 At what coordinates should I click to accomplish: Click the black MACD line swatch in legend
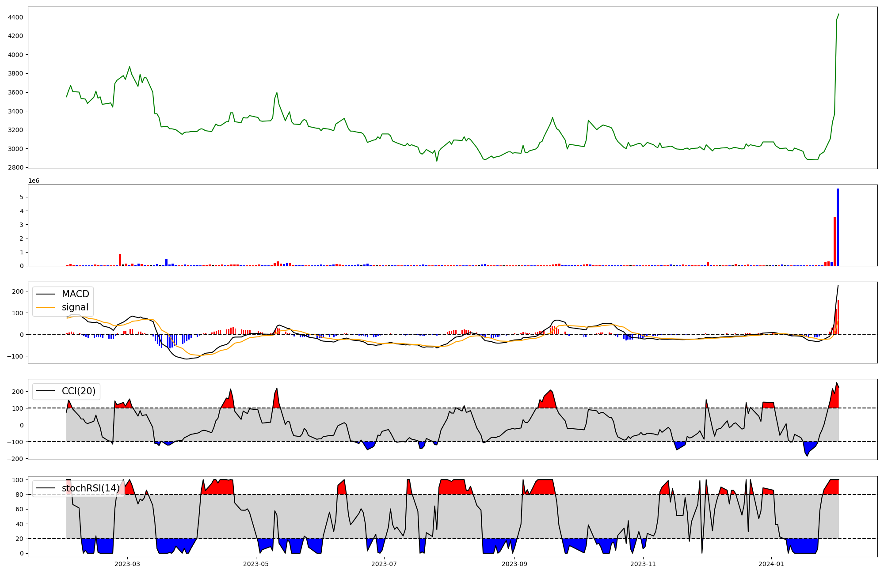click(x=45, y=294)
